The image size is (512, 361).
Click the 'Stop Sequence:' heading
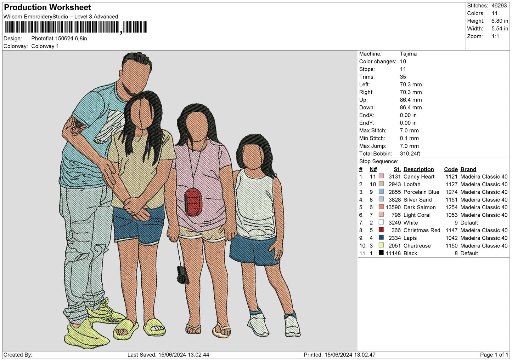point(378,161)
